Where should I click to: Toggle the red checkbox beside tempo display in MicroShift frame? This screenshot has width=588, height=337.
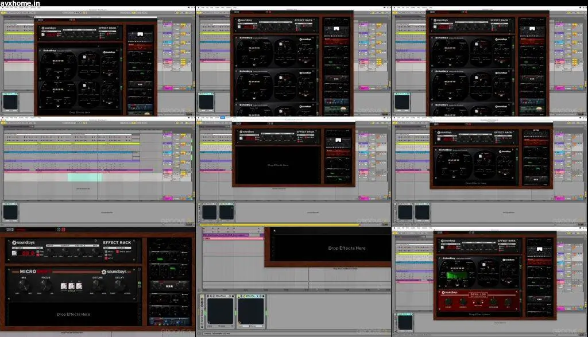38,255
